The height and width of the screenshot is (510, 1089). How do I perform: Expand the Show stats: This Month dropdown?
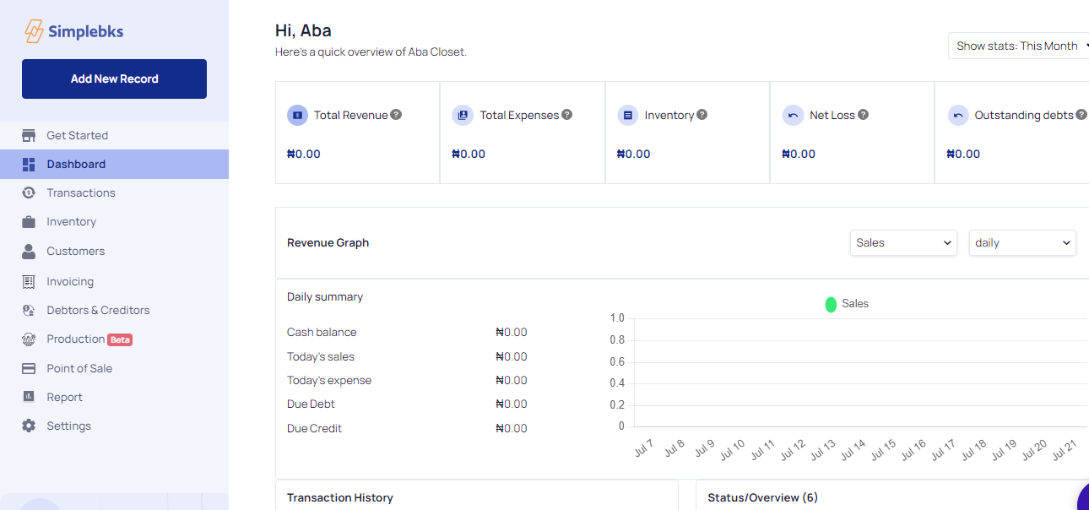(1017, 46)
